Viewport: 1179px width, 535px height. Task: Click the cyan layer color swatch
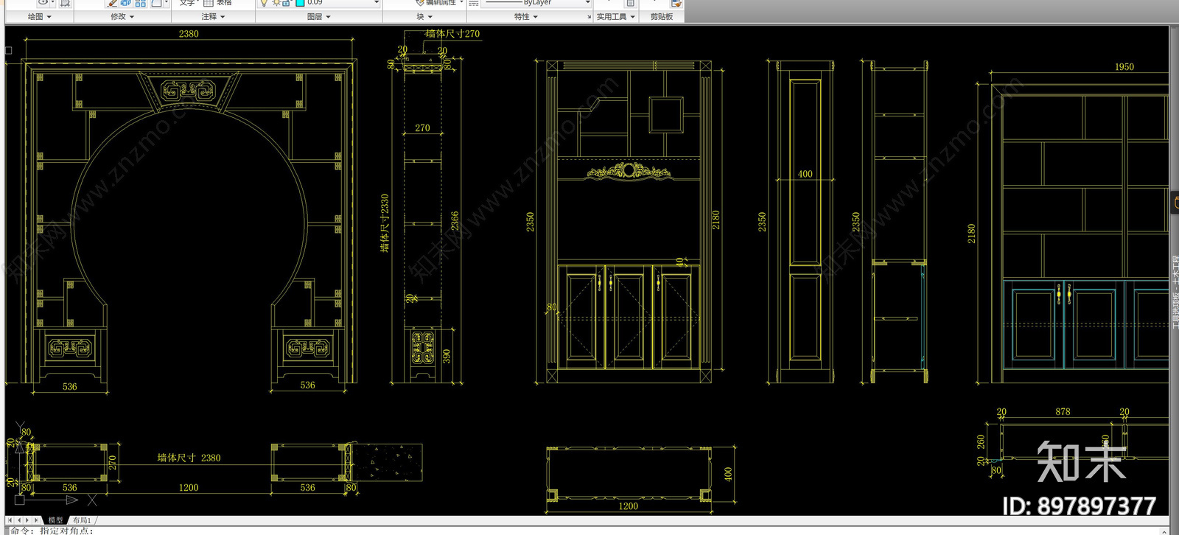click(x=300, y=3)
